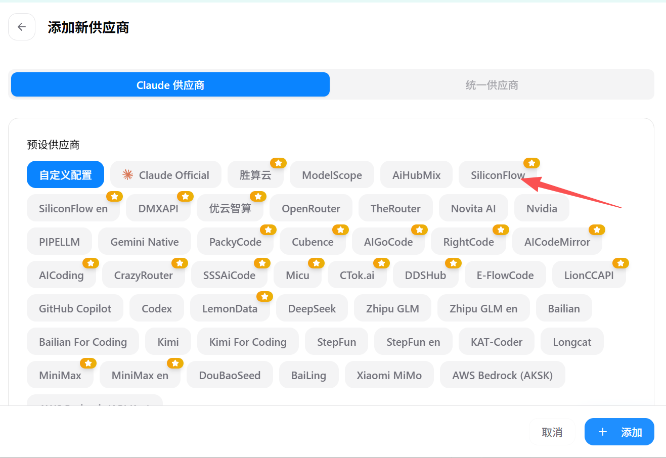Select the TheRouter preset

point(395,208)
